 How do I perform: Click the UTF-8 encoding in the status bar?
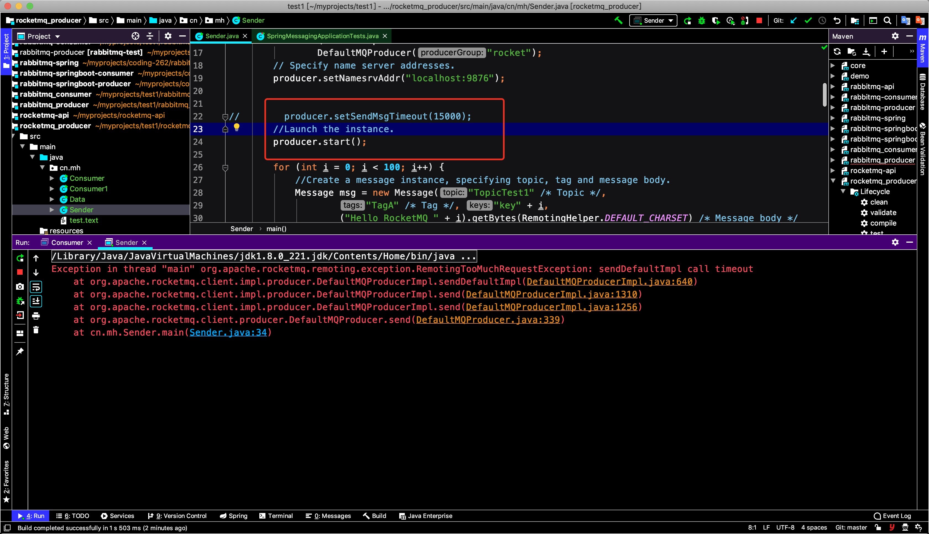coord(785,528)
